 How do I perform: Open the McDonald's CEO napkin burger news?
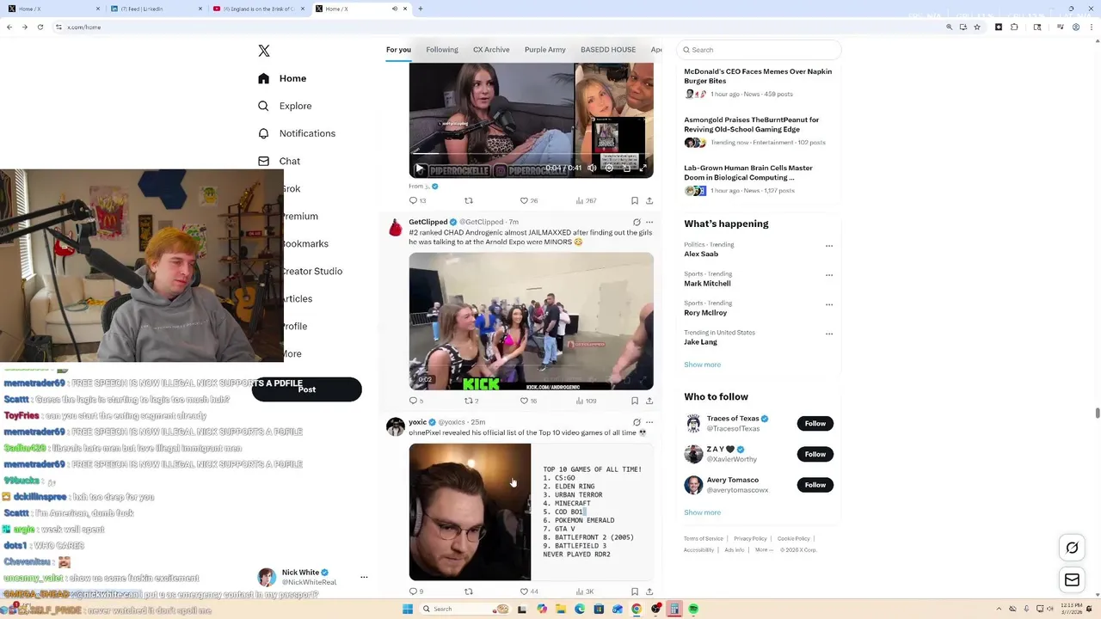[x=758, y=77]
